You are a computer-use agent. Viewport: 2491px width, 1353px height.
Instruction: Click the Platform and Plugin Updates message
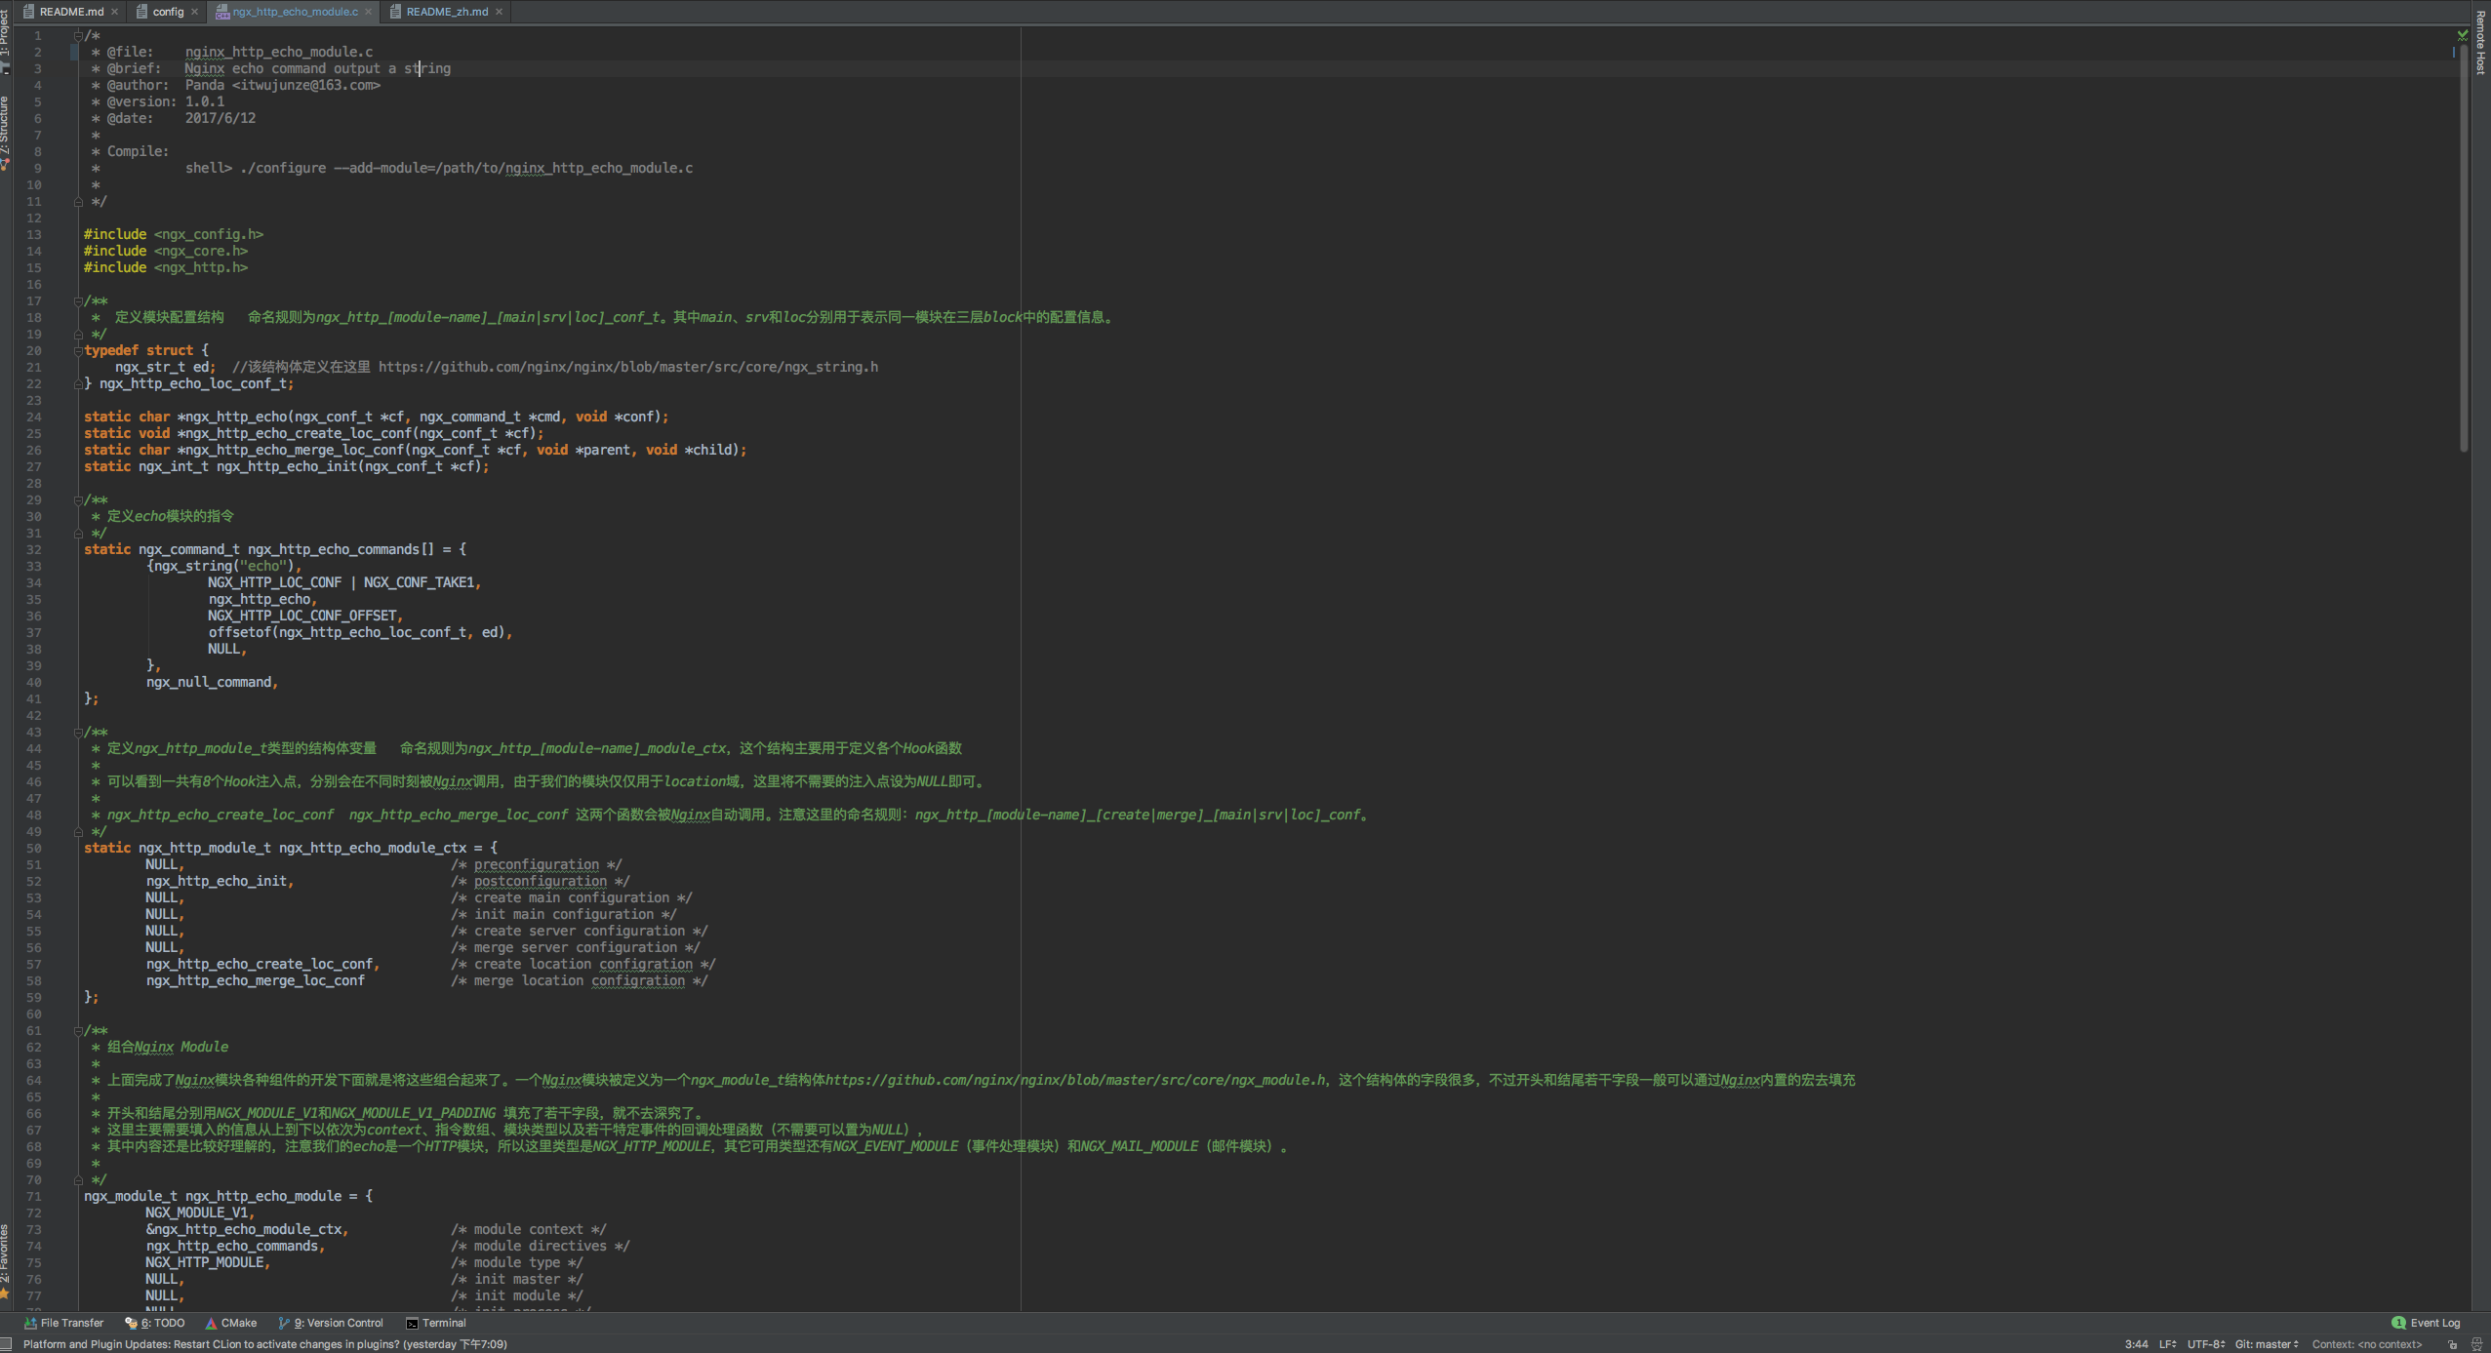264,1344
